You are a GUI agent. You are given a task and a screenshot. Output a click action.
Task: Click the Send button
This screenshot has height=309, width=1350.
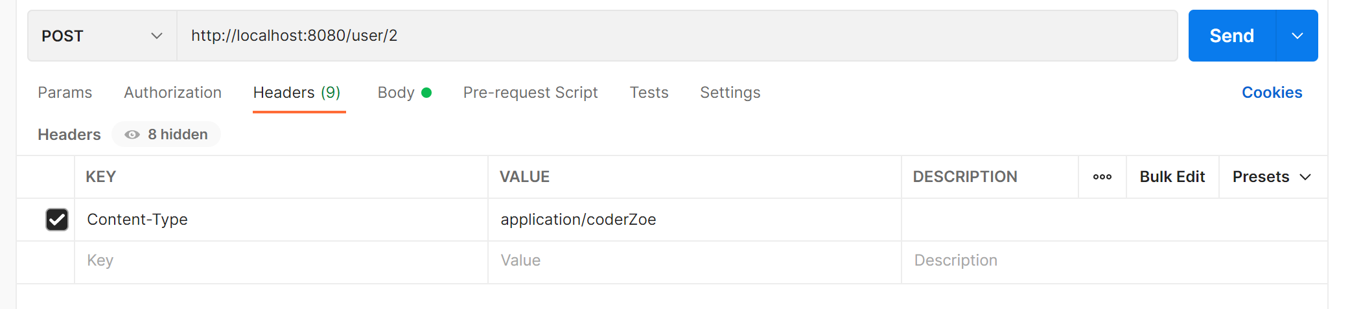click(x=1231, y=36)
